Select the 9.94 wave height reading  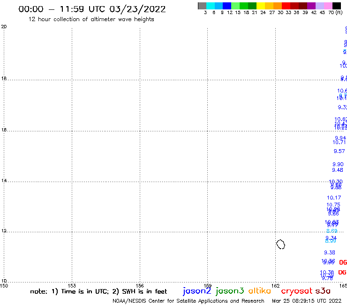tap(340, 138)
